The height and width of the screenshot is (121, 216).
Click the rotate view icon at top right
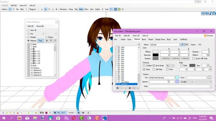214,13
